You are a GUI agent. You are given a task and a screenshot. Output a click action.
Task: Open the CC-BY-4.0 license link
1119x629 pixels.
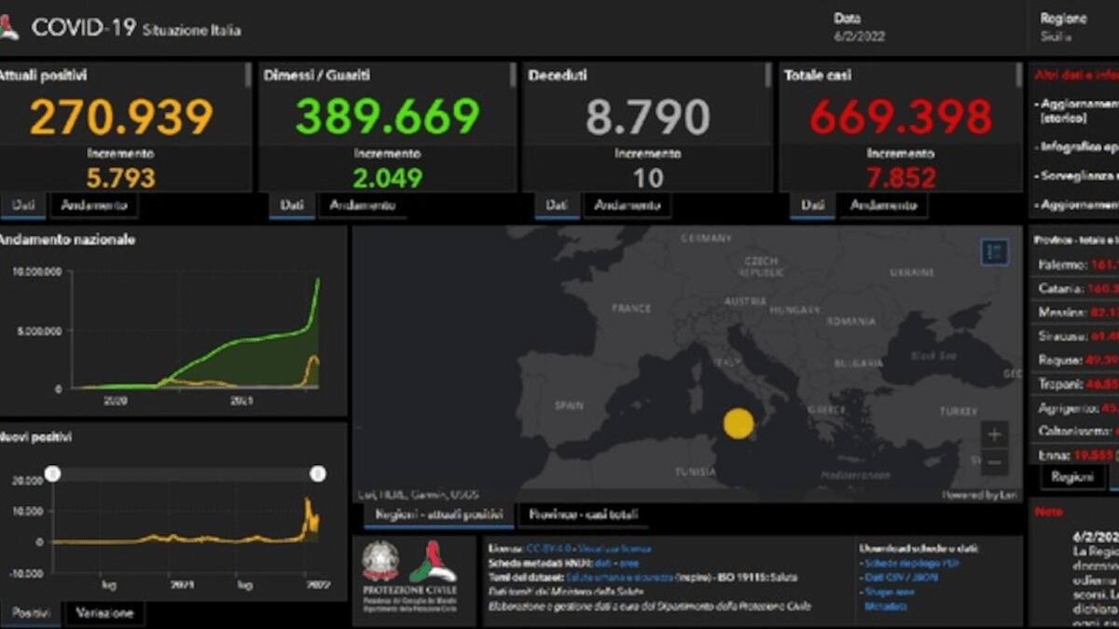tap(548, 549)
